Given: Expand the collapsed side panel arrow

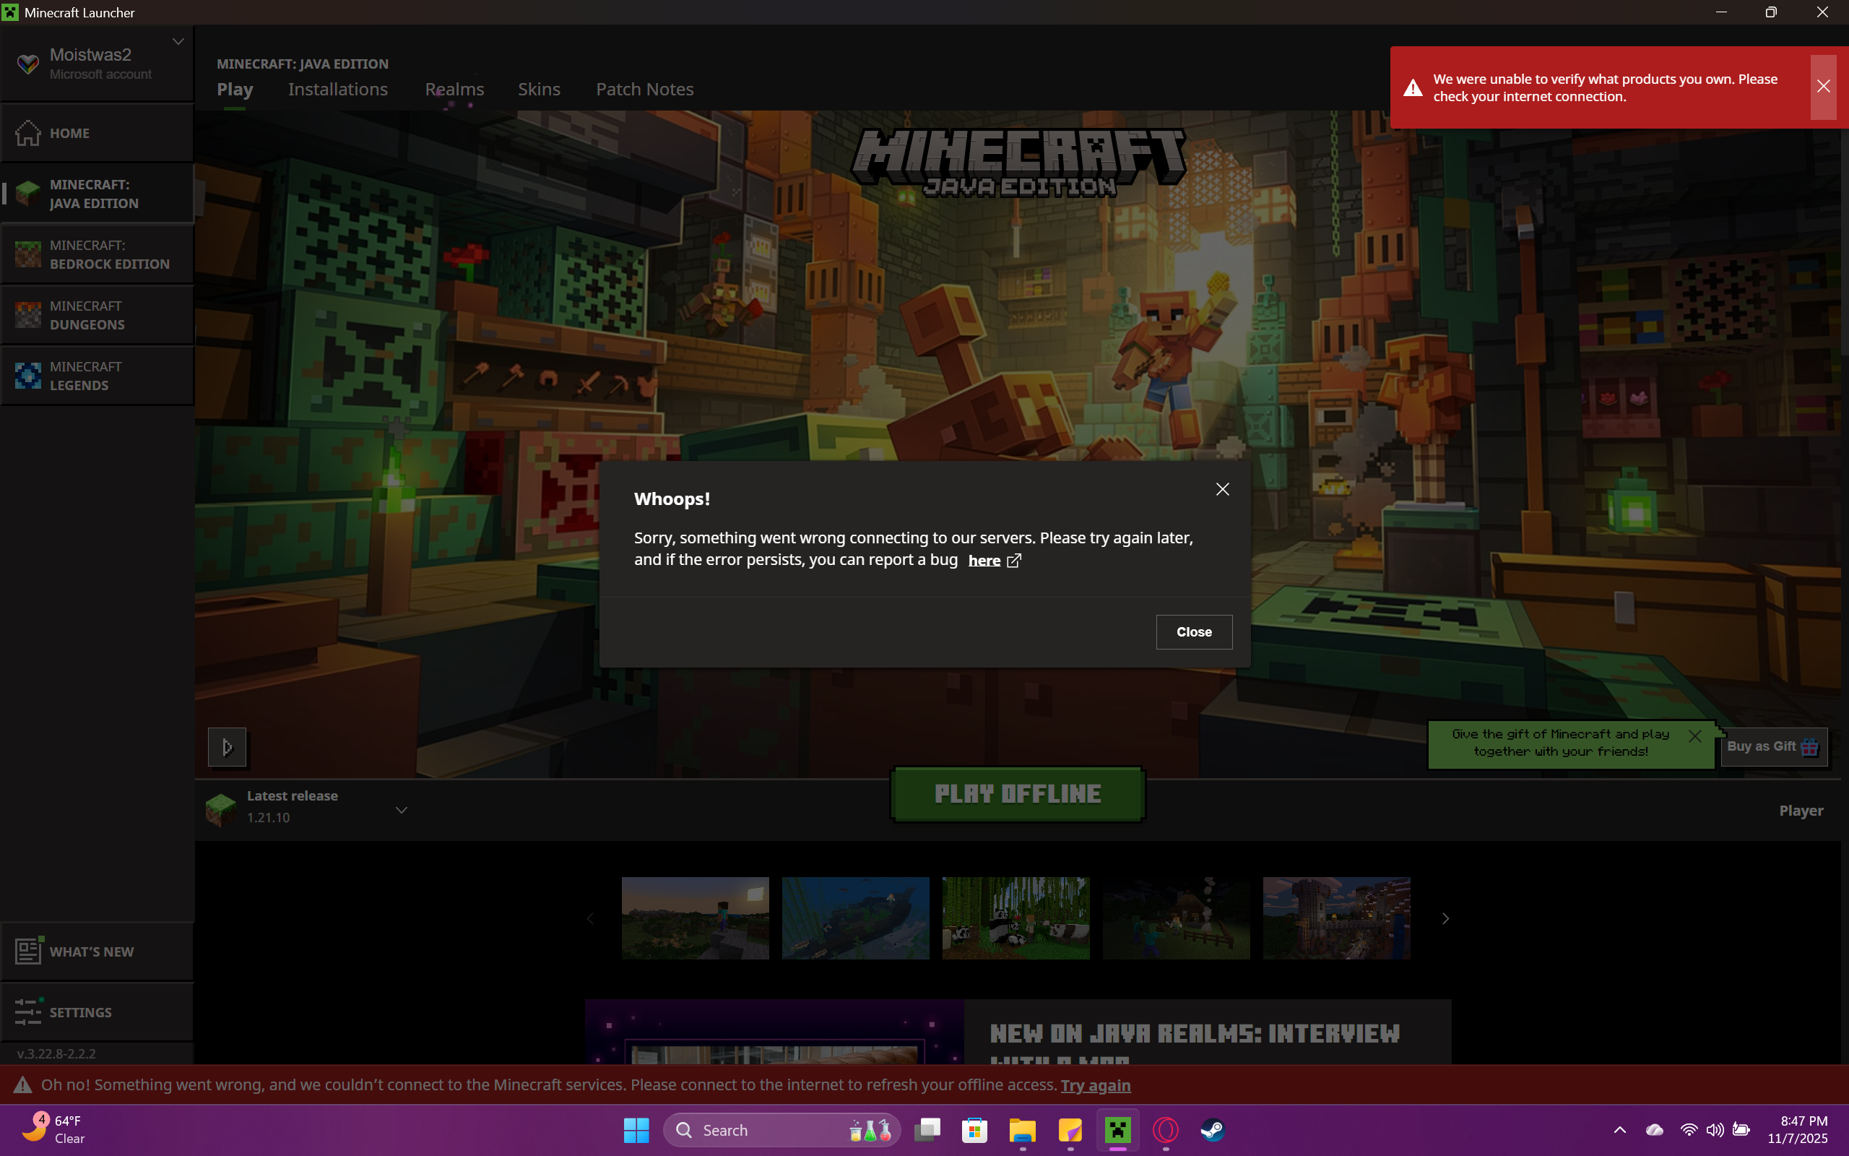Looking at the screenshot, I should pos(227,747).
